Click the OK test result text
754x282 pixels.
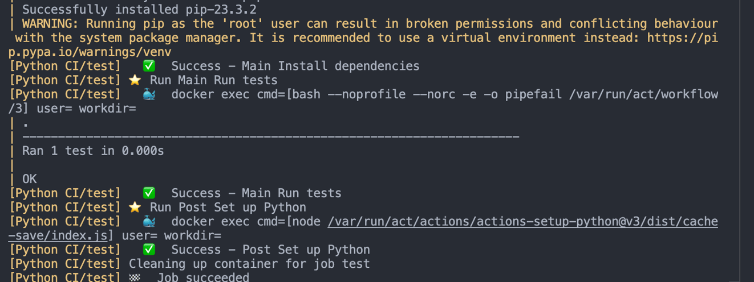(x=30, y=179)
